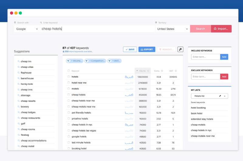Screen dimensions: 243x161
Task: Click the search icon beside gaff suggestion
Action: [x=19, y=124]
